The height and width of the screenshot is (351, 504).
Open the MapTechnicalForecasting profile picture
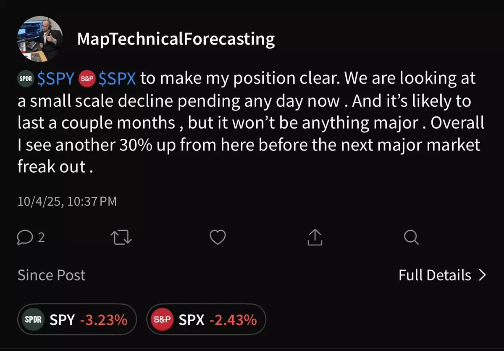click(x=40, y=39)
